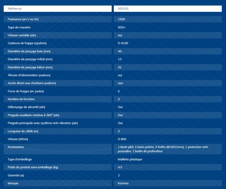Click the 'Diamètre de perçage bois (mm)' label
Image resolution: width=226 pixels, height=189 pixels.
29,51
